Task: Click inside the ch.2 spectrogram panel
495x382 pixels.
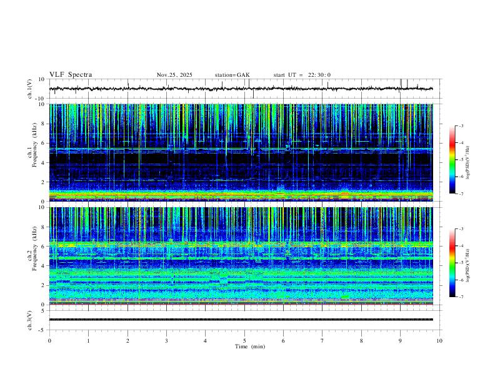Action: tap(241, 256)
